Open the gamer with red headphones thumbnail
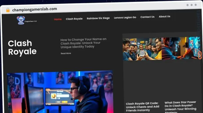 (x=181, y=48)
